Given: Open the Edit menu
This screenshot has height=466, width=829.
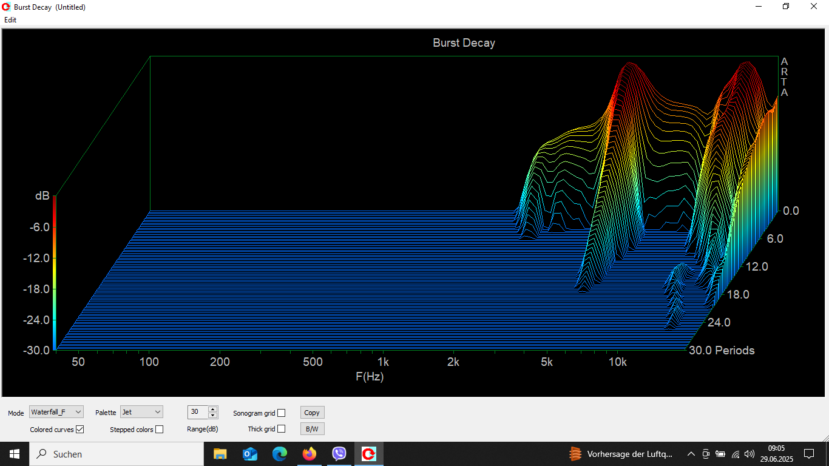Looking at the screenshot, I should tap(10, 20).
